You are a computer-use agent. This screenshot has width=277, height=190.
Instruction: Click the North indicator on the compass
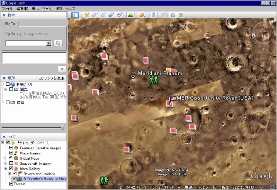[x=254, y=36]
